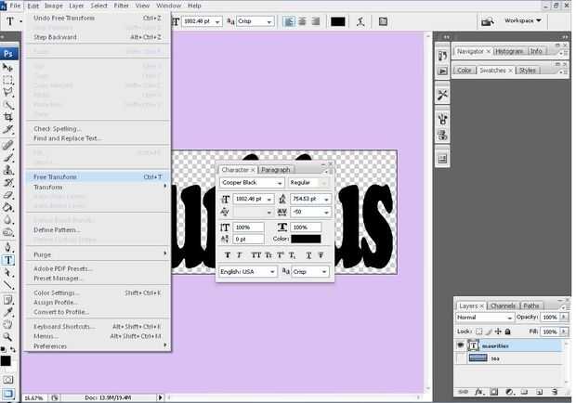
Task: Click the foreground color swatch in toolbox
Action: (6, 361)
